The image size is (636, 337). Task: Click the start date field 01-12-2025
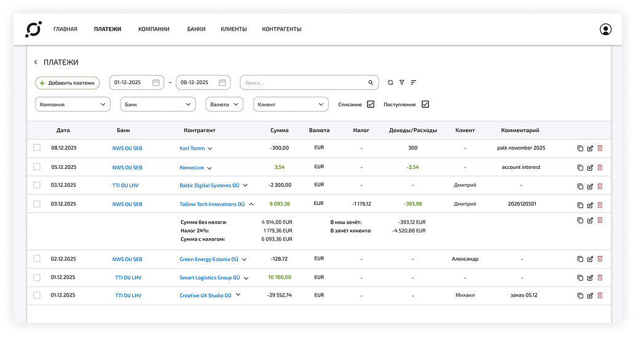click(x=136, y=82)
